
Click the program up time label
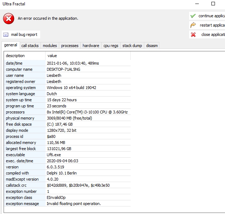point(20,106)
